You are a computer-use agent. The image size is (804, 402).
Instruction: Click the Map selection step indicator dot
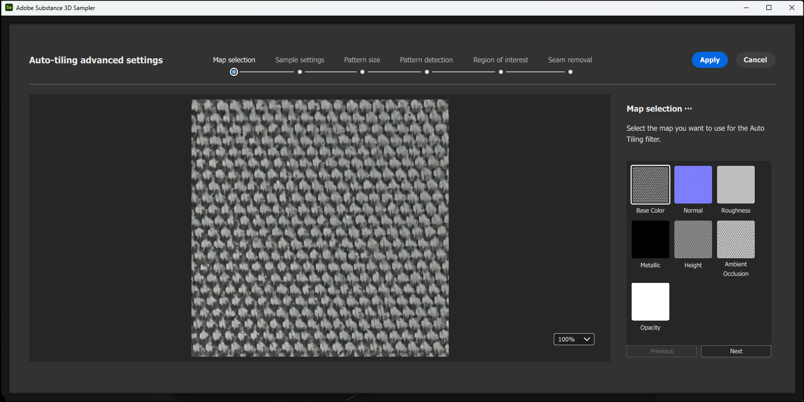click(234, 72)
